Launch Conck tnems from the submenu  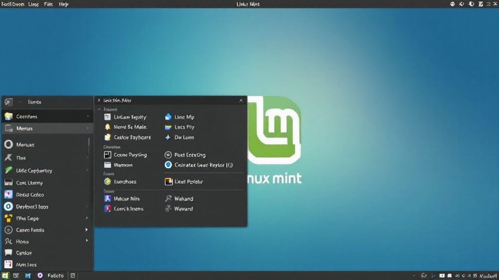124,209
